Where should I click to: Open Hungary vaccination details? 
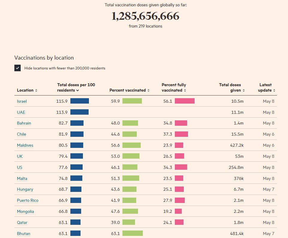[25, 190]
